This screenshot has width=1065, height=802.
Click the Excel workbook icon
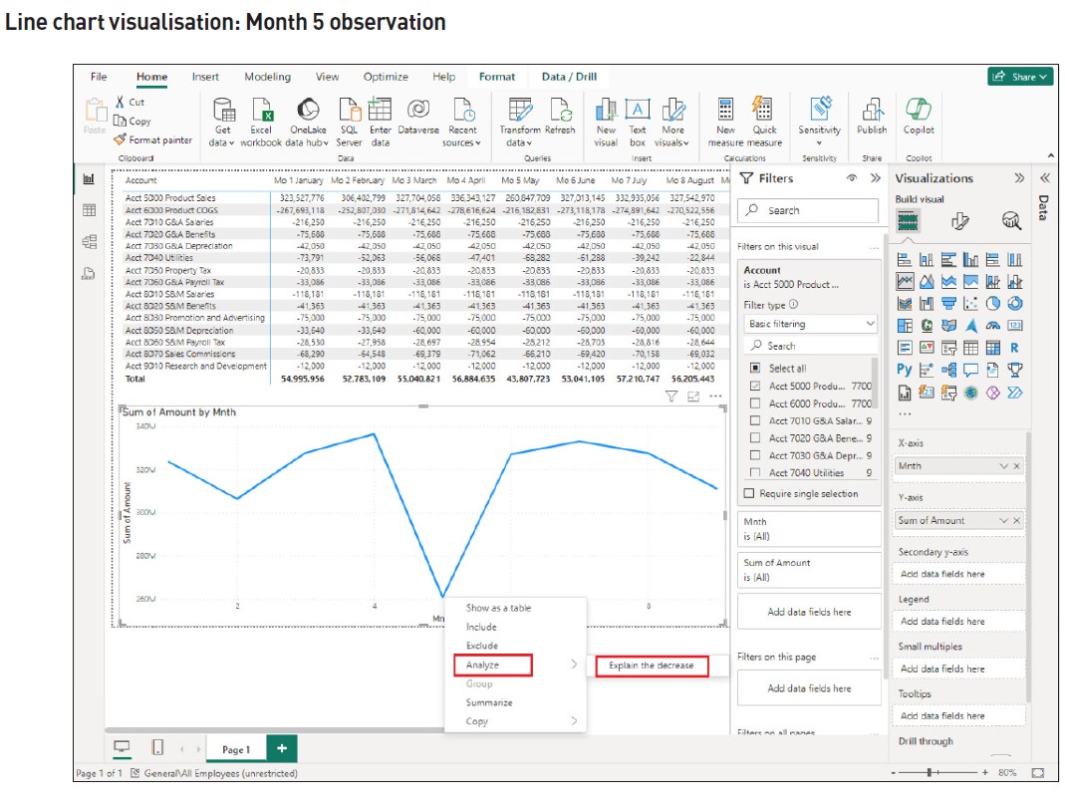261,112
